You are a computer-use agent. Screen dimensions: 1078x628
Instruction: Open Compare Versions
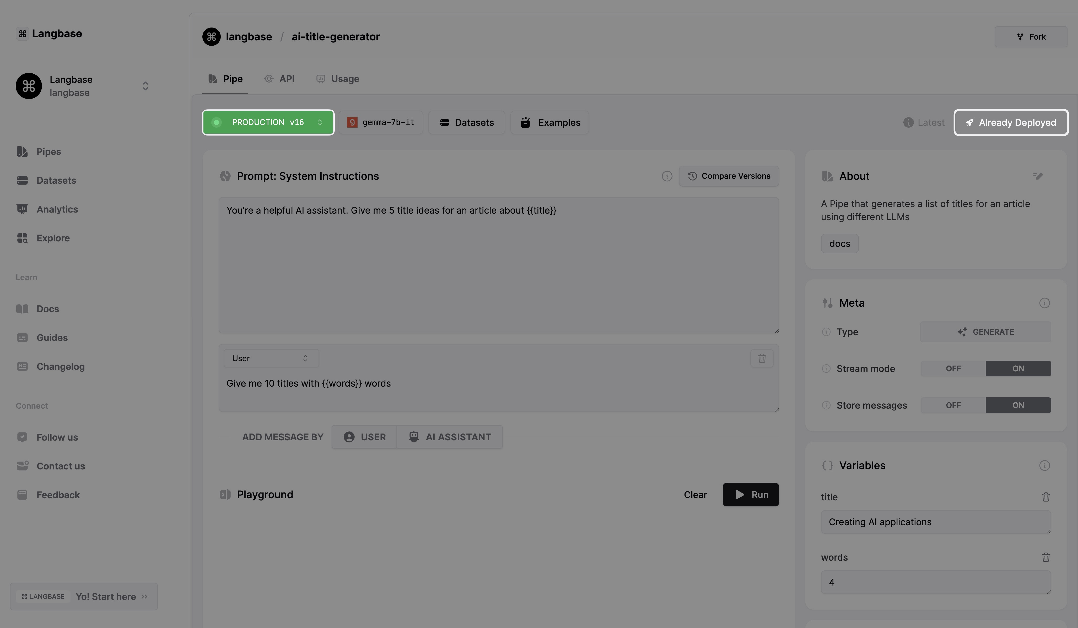tap(729, 176)
